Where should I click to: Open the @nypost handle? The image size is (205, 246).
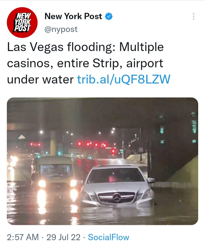61,29
